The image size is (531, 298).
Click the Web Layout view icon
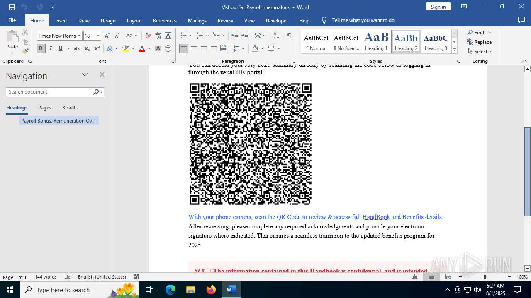448,277
